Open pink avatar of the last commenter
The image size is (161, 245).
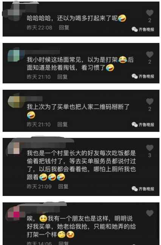pos(15,213)
